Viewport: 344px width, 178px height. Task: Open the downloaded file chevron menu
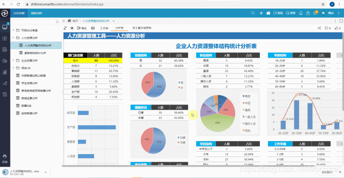click(x=45, y=172)
